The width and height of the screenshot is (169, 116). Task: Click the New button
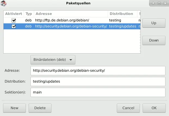14,108
